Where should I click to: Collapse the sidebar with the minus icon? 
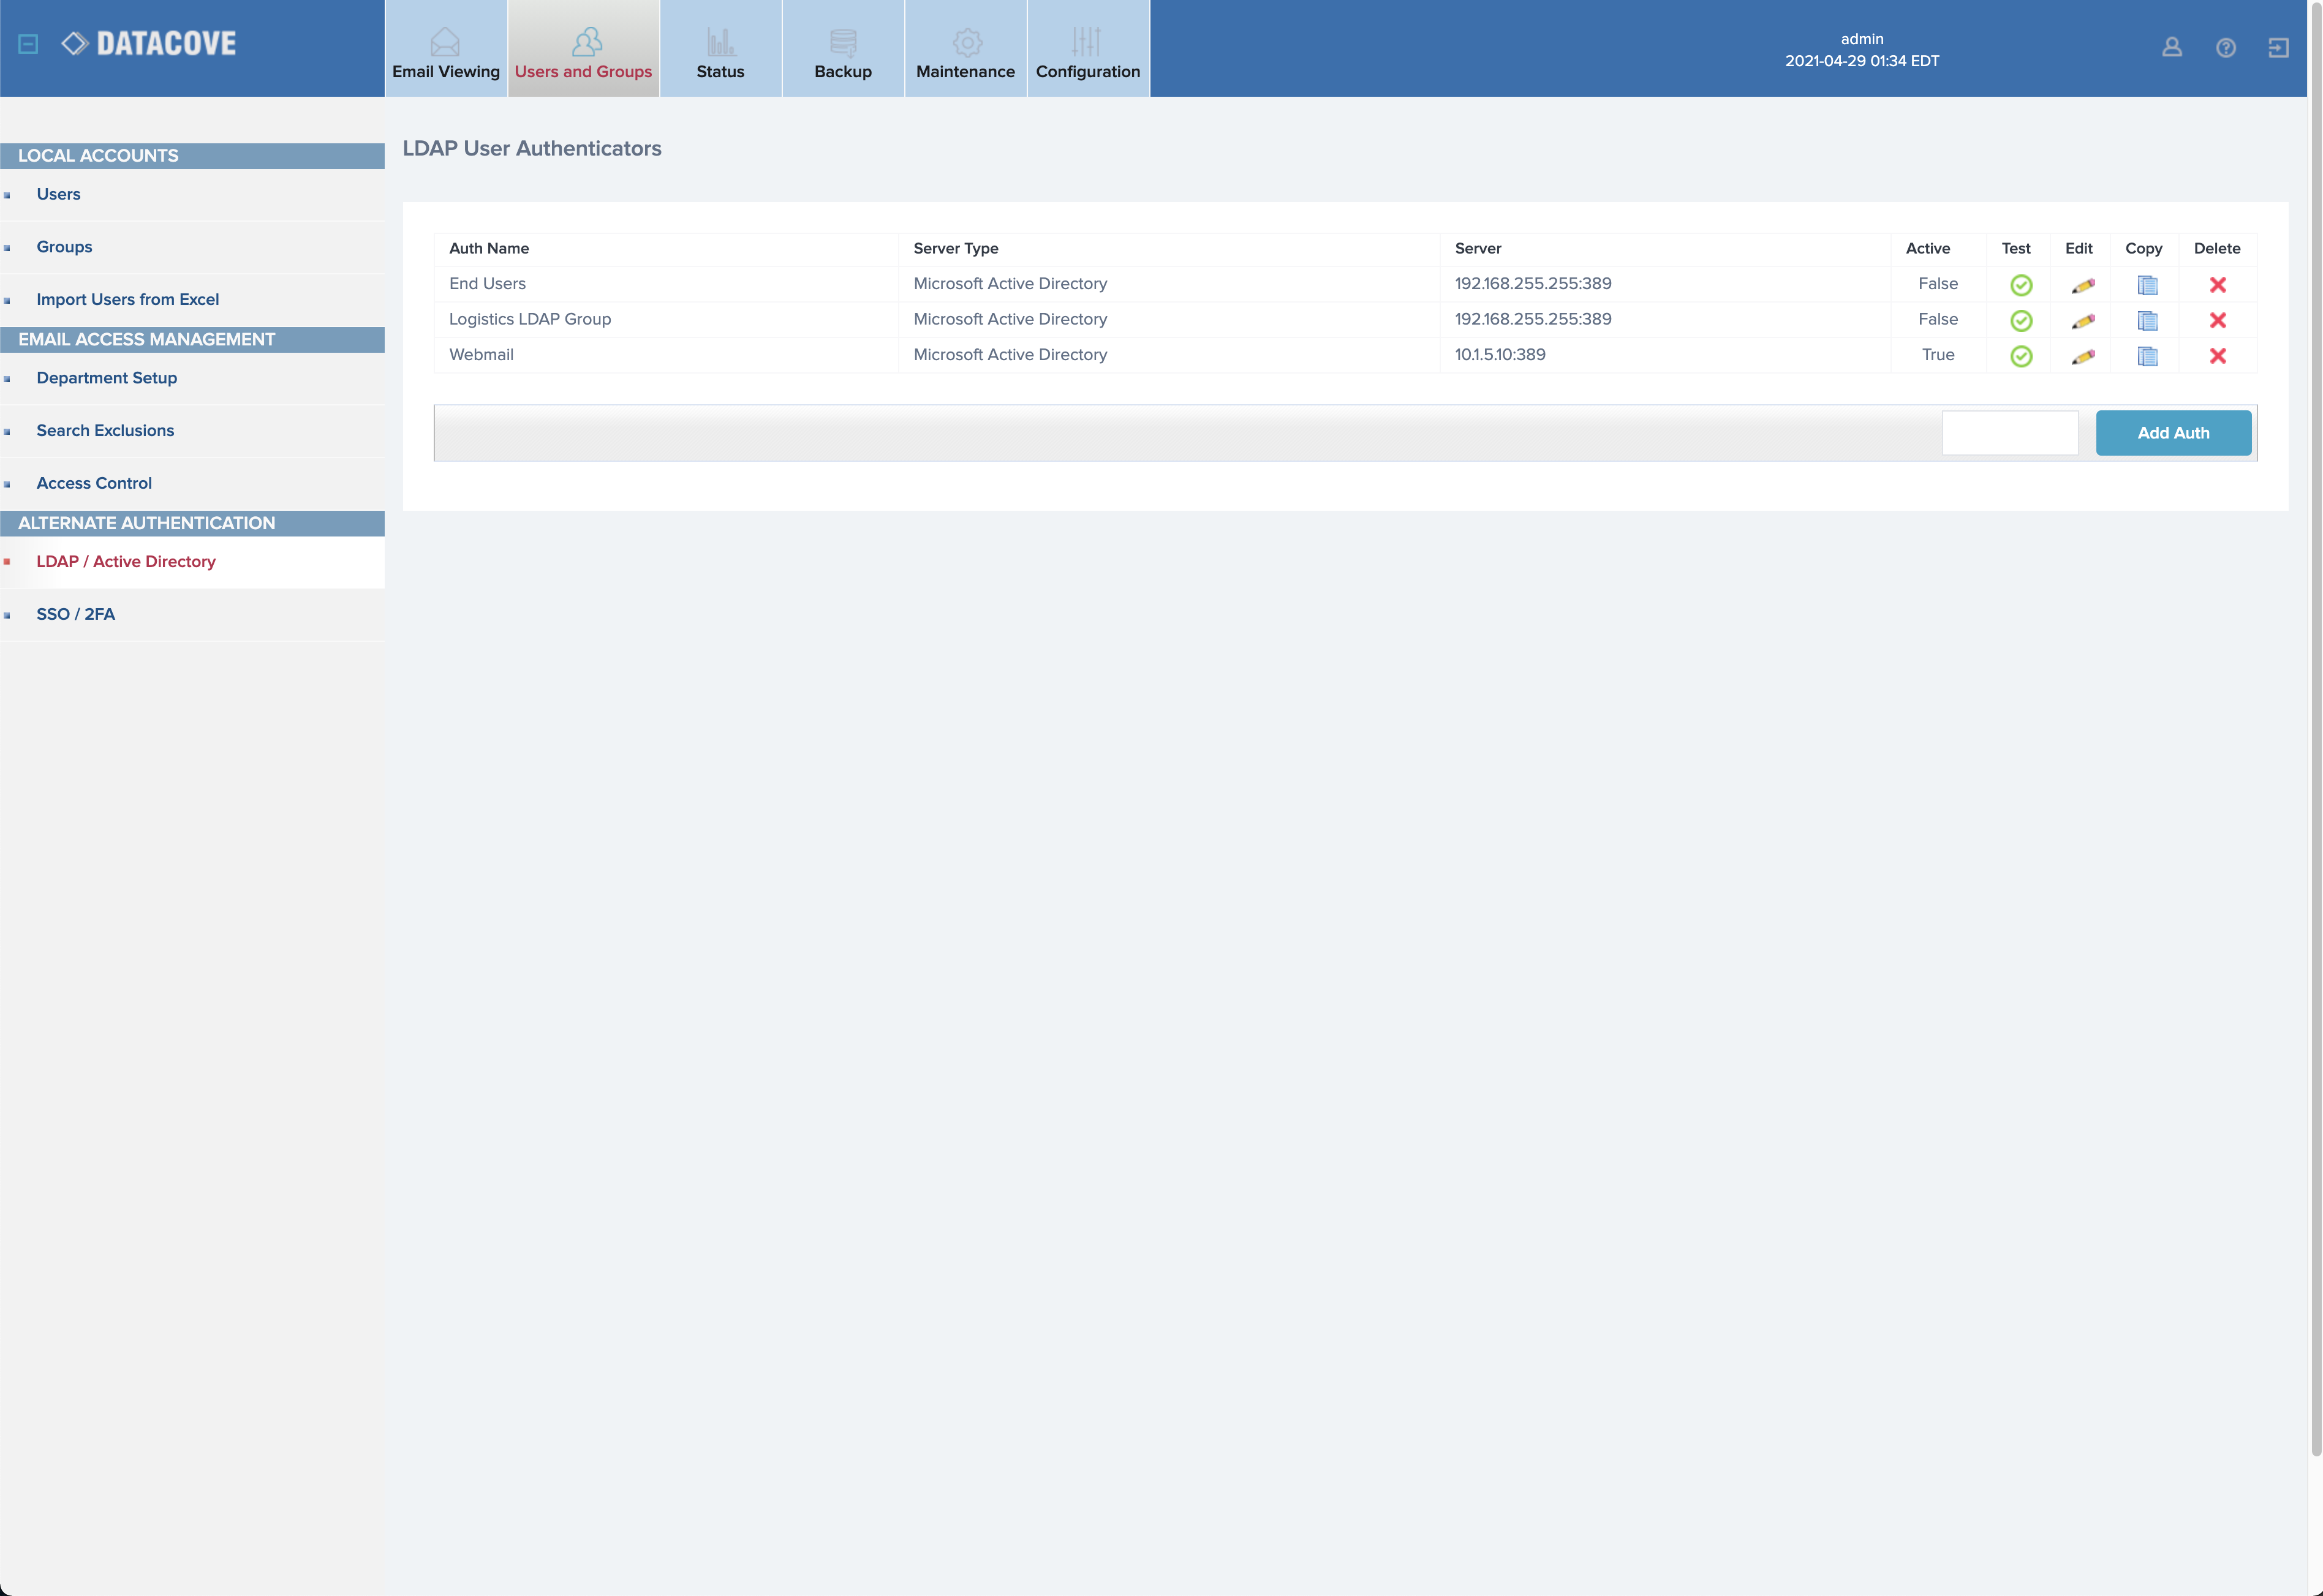[x=28, y=44]
